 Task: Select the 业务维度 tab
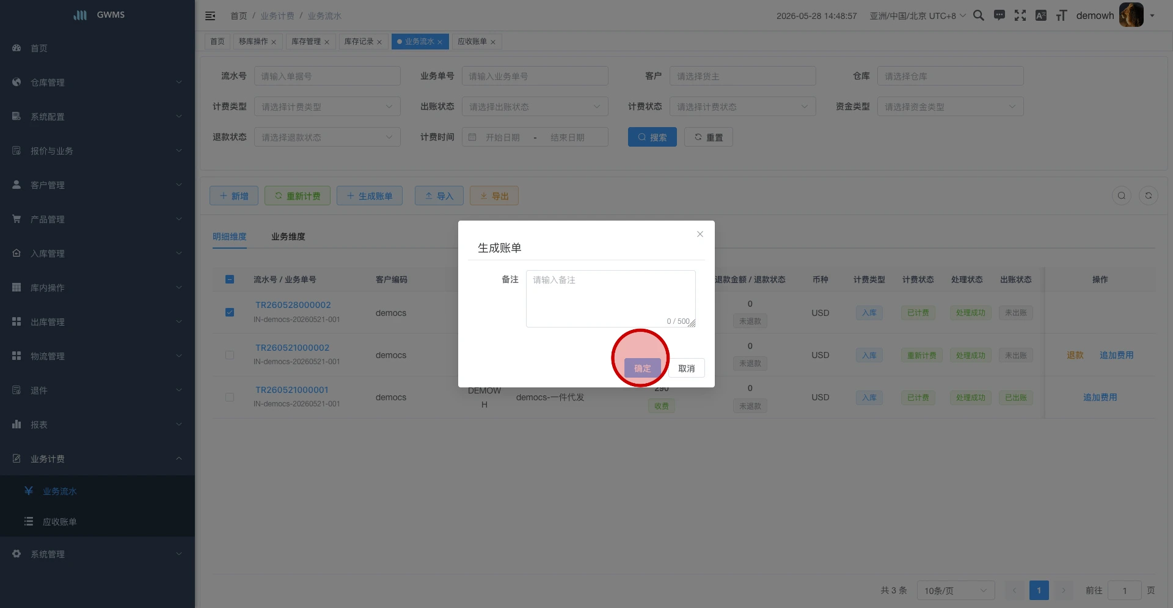(x=288, y=236)
